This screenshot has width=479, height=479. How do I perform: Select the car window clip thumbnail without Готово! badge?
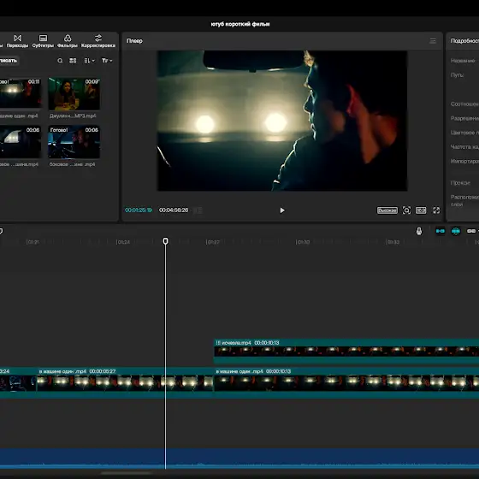tap(21, 142)
